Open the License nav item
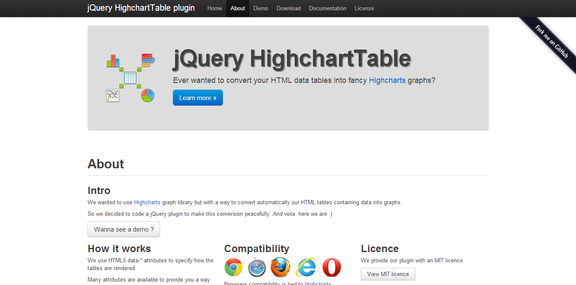The width and height of the screenshot is (576, 285). pyautogui.click(x=364, y=8)
